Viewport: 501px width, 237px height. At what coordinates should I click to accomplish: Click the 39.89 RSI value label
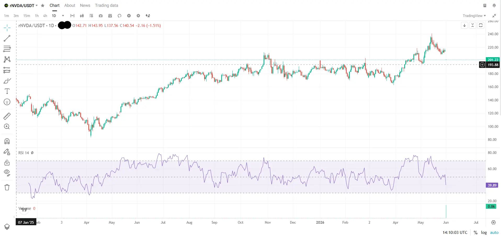(492, 185)
